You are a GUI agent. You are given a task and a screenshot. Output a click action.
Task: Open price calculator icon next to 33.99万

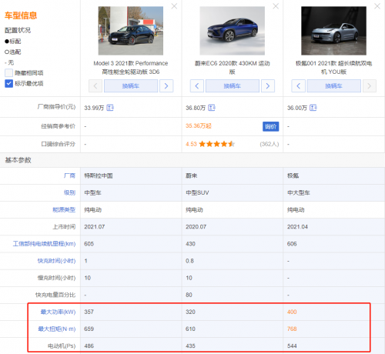[x=110, y=108]
